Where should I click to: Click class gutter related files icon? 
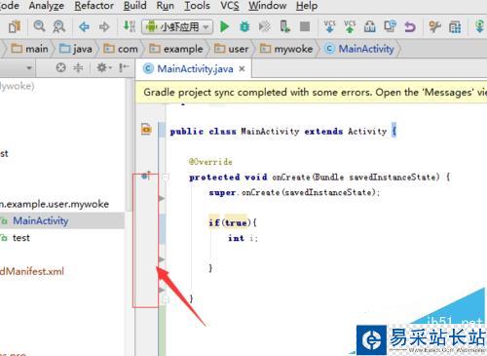146,129
